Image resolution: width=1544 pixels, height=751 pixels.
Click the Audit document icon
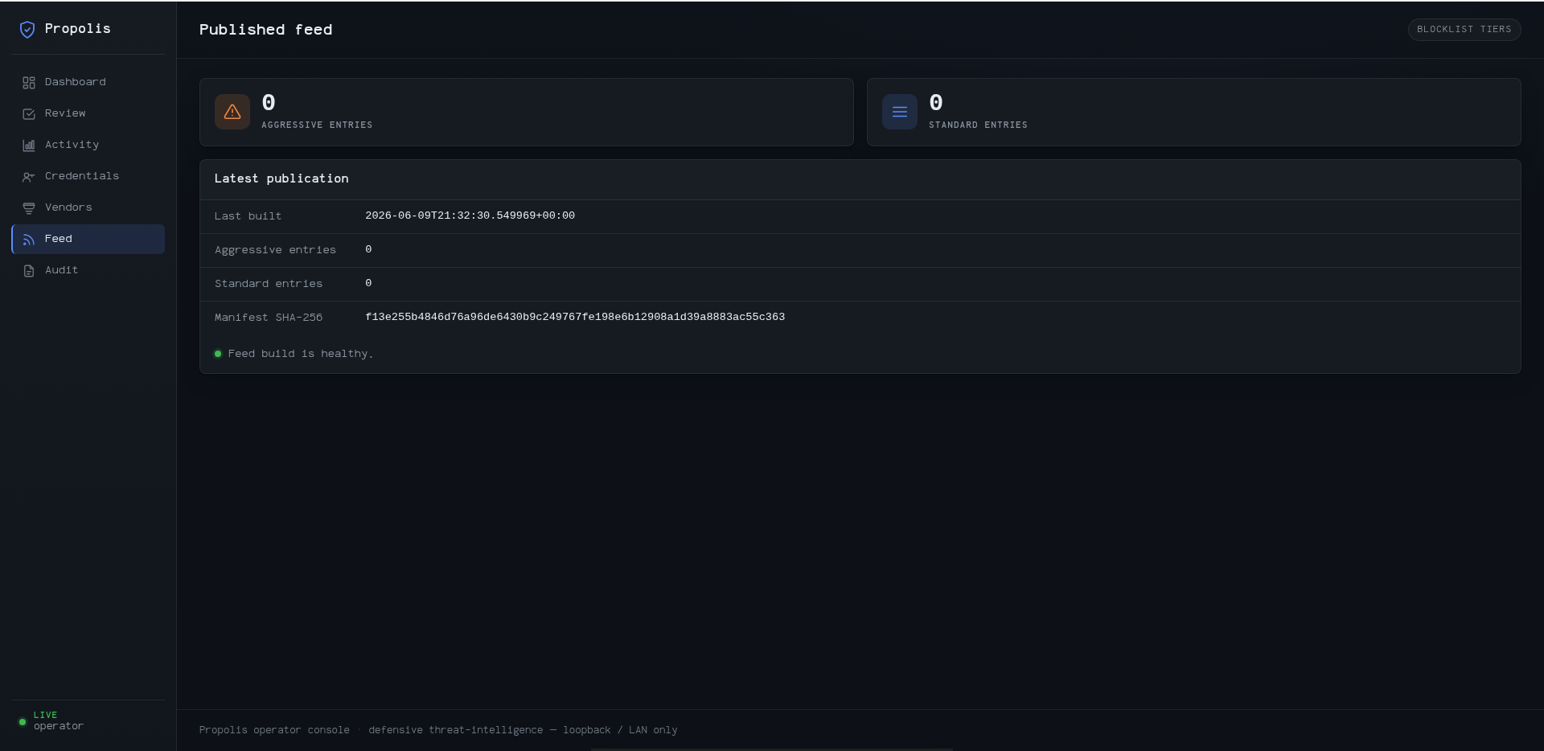click(x=29, y=271)
